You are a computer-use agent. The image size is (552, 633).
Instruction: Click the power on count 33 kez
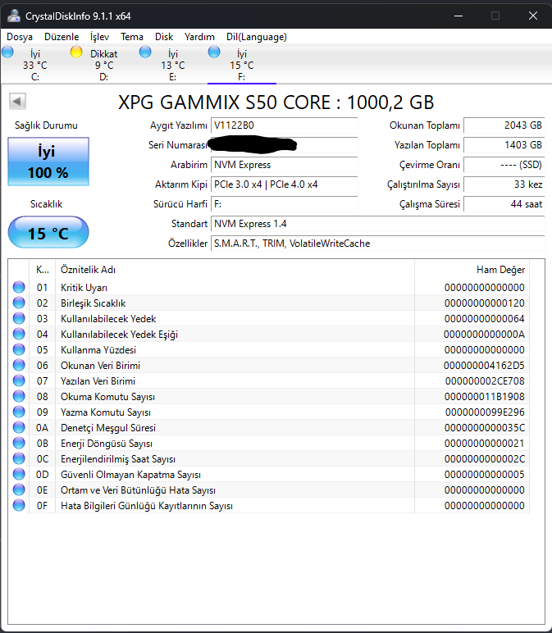504,184
